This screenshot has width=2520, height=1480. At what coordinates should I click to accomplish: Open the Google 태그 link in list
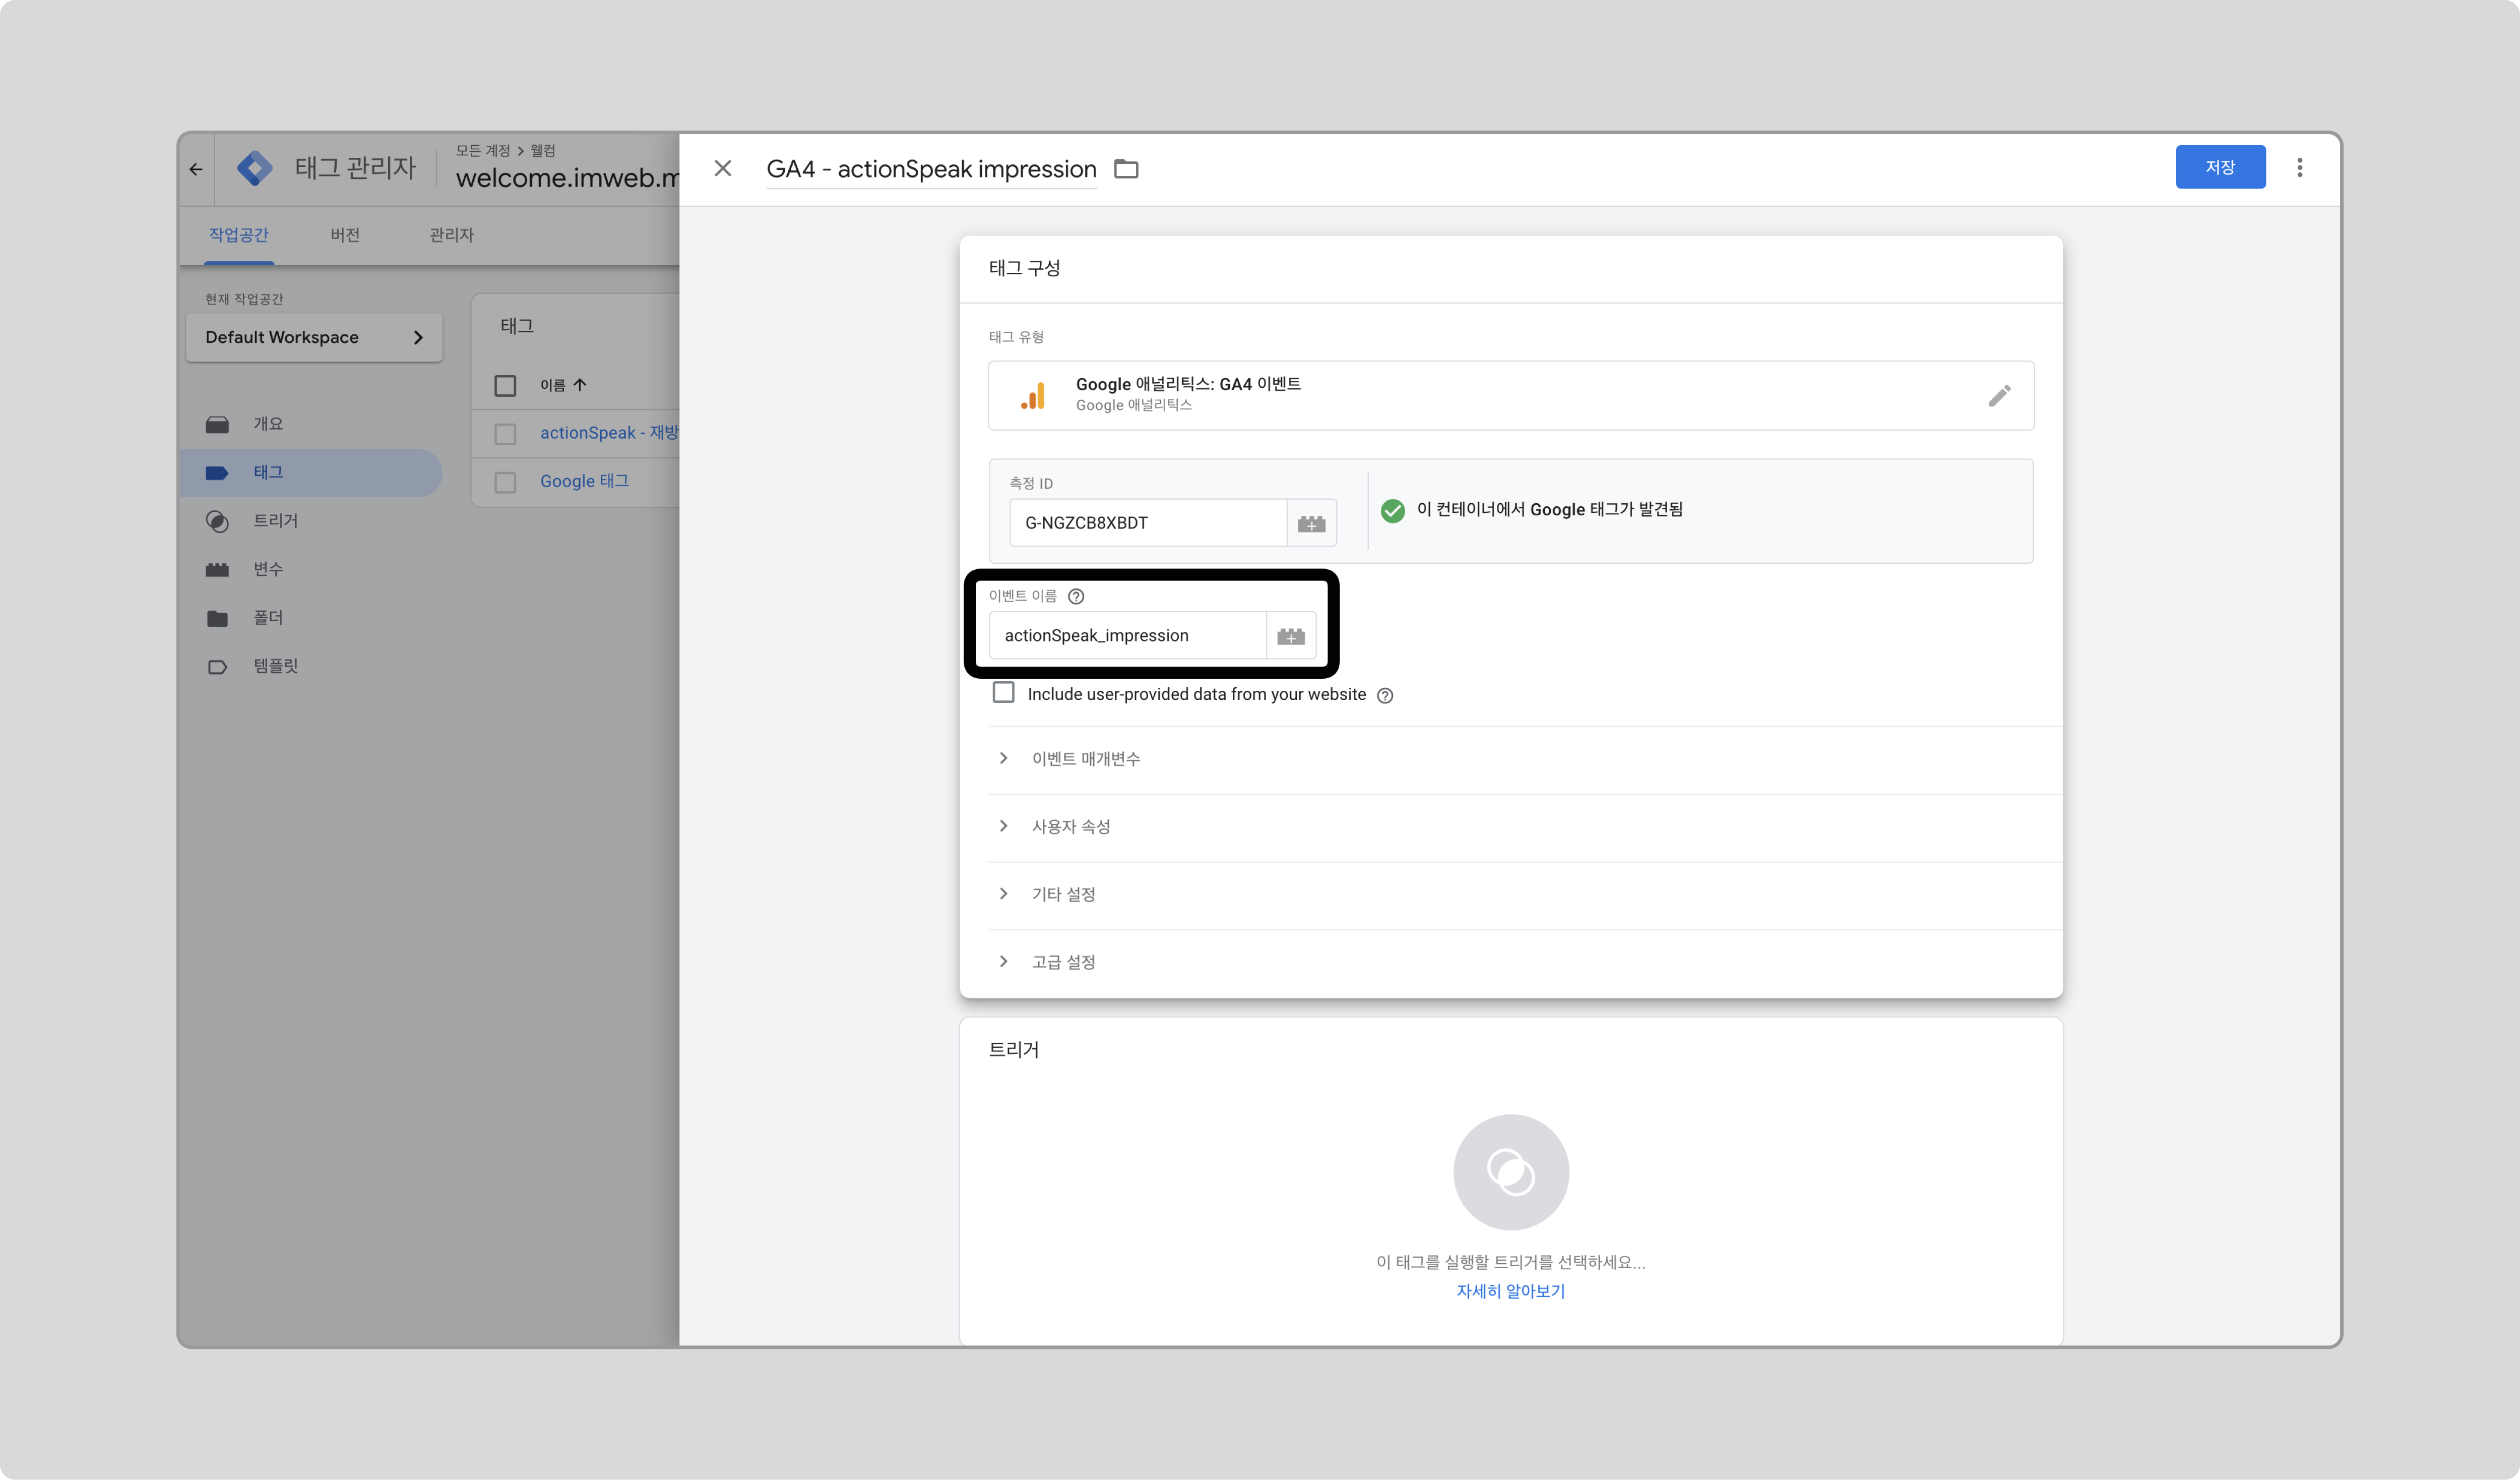[x=584, y=483]
